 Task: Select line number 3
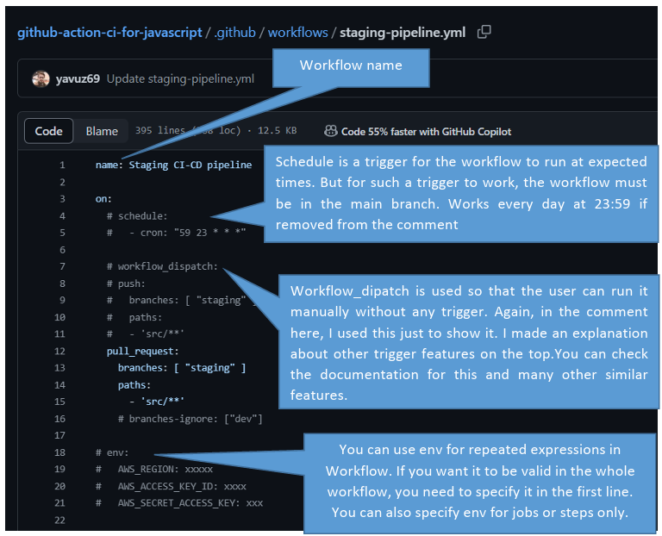pos(62,199)
